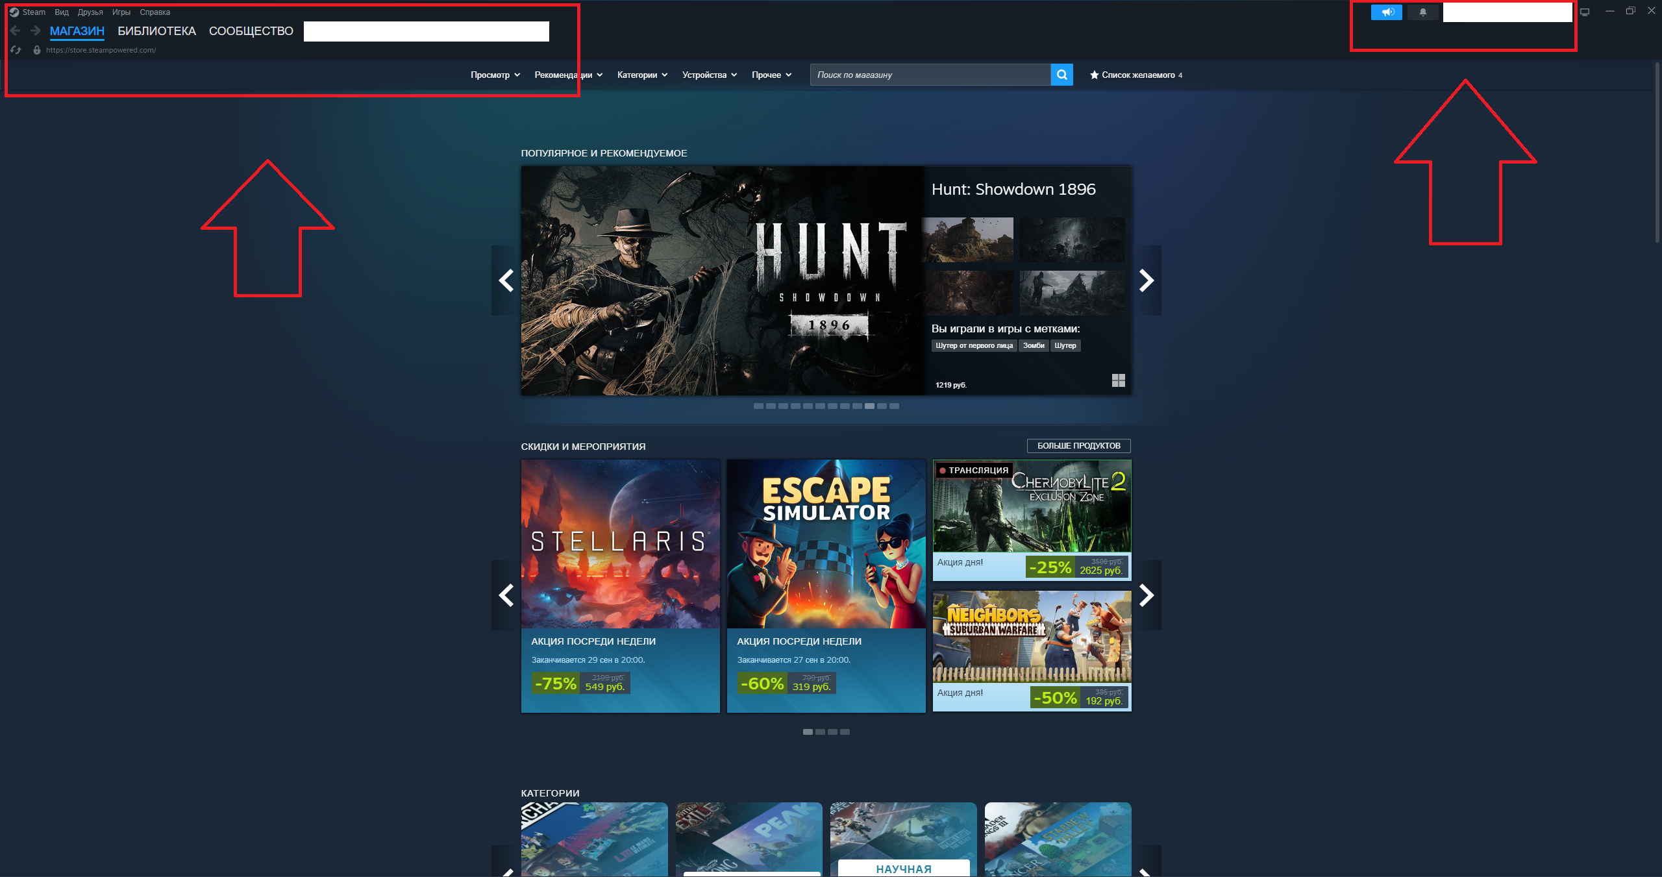Click the Steam logo icon in menu bar
The image size is (1662, 877).
(x=14, y=12)
